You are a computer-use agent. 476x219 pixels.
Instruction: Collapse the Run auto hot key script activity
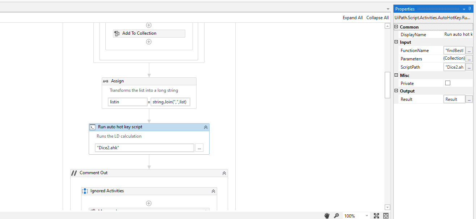click(206, 127)
